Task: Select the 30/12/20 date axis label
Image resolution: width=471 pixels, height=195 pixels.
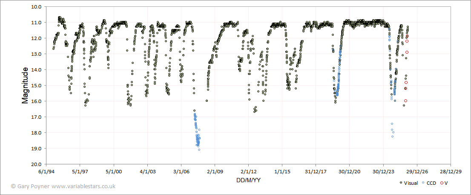Action: coord(349,172)
